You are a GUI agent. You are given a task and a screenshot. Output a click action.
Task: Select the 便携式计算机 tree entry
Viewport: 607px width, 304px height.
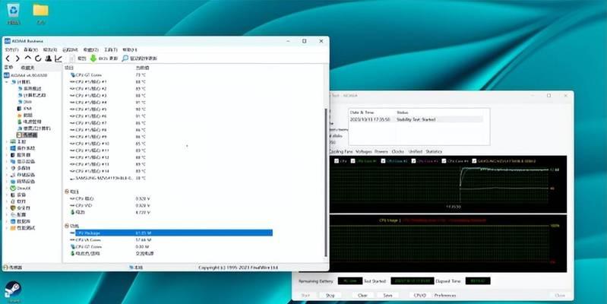[x=34, y=128]
